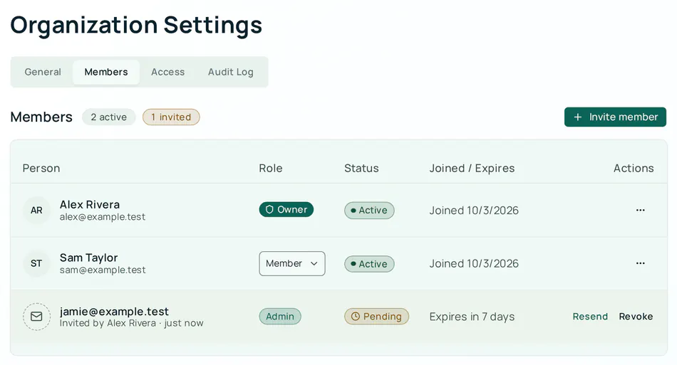Click Sam Taylor's 'Joined 10/3/2026' date
The image size is (677, 365).
[x=474, y=263]
